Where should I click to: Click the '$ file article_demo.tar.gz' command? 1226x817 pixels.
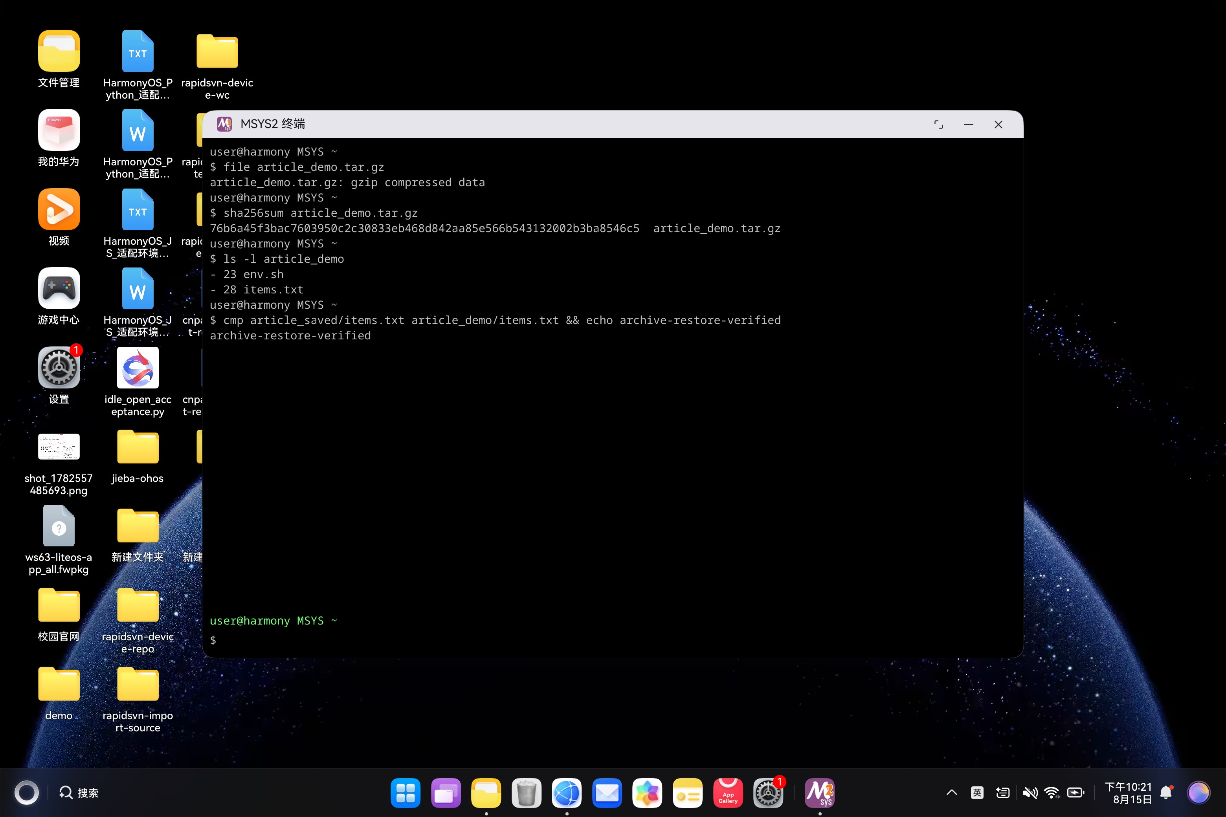pos(297,167)
